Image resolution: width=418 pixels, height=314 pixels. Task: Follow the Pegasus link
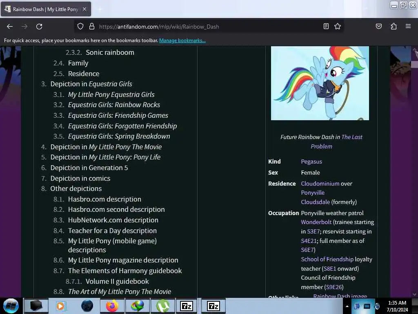coord(311,161)
